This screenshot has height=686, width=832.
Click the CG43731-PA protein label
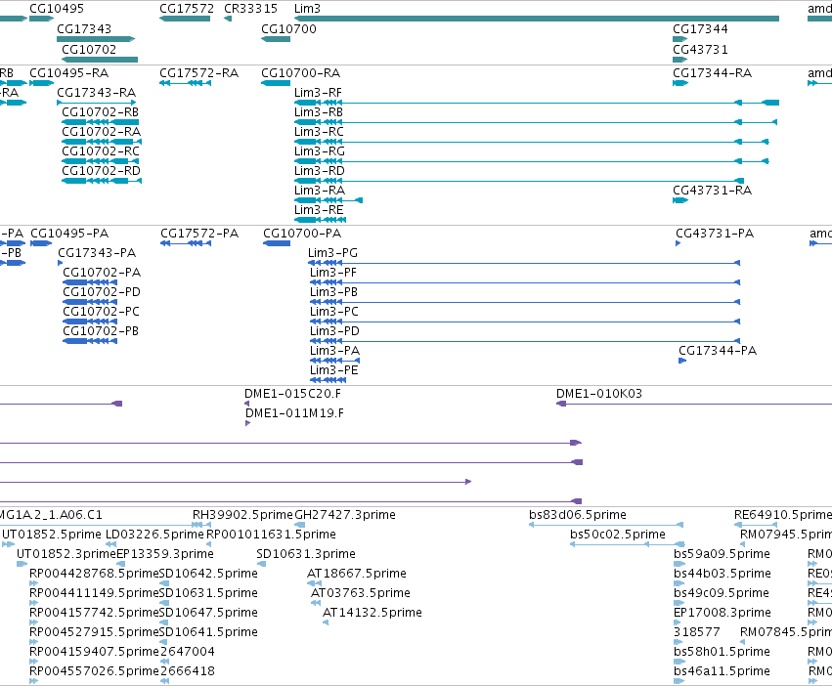coord(715,234)
